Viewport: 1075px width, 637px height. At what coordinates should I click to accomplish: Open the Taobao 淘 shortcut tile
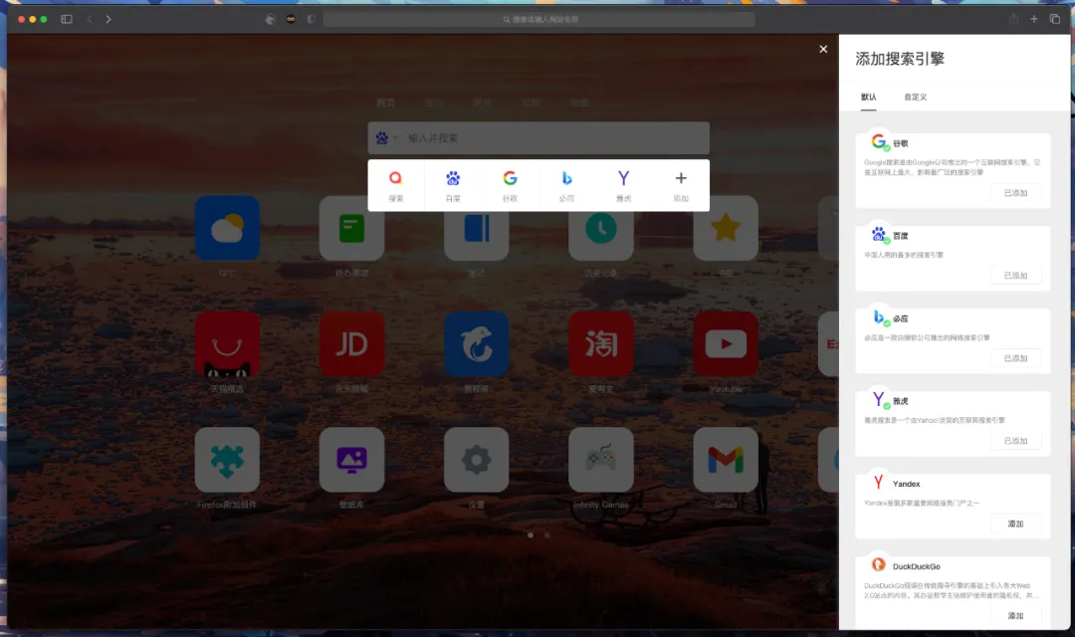point(600,344)
